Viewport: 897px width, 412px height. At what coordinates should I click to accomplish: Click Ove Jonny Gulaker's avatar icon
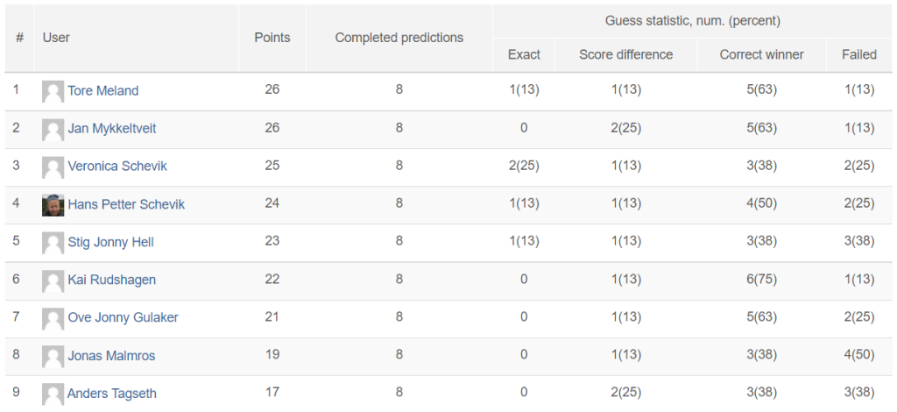pyautogui.click(x=53, y=318)
